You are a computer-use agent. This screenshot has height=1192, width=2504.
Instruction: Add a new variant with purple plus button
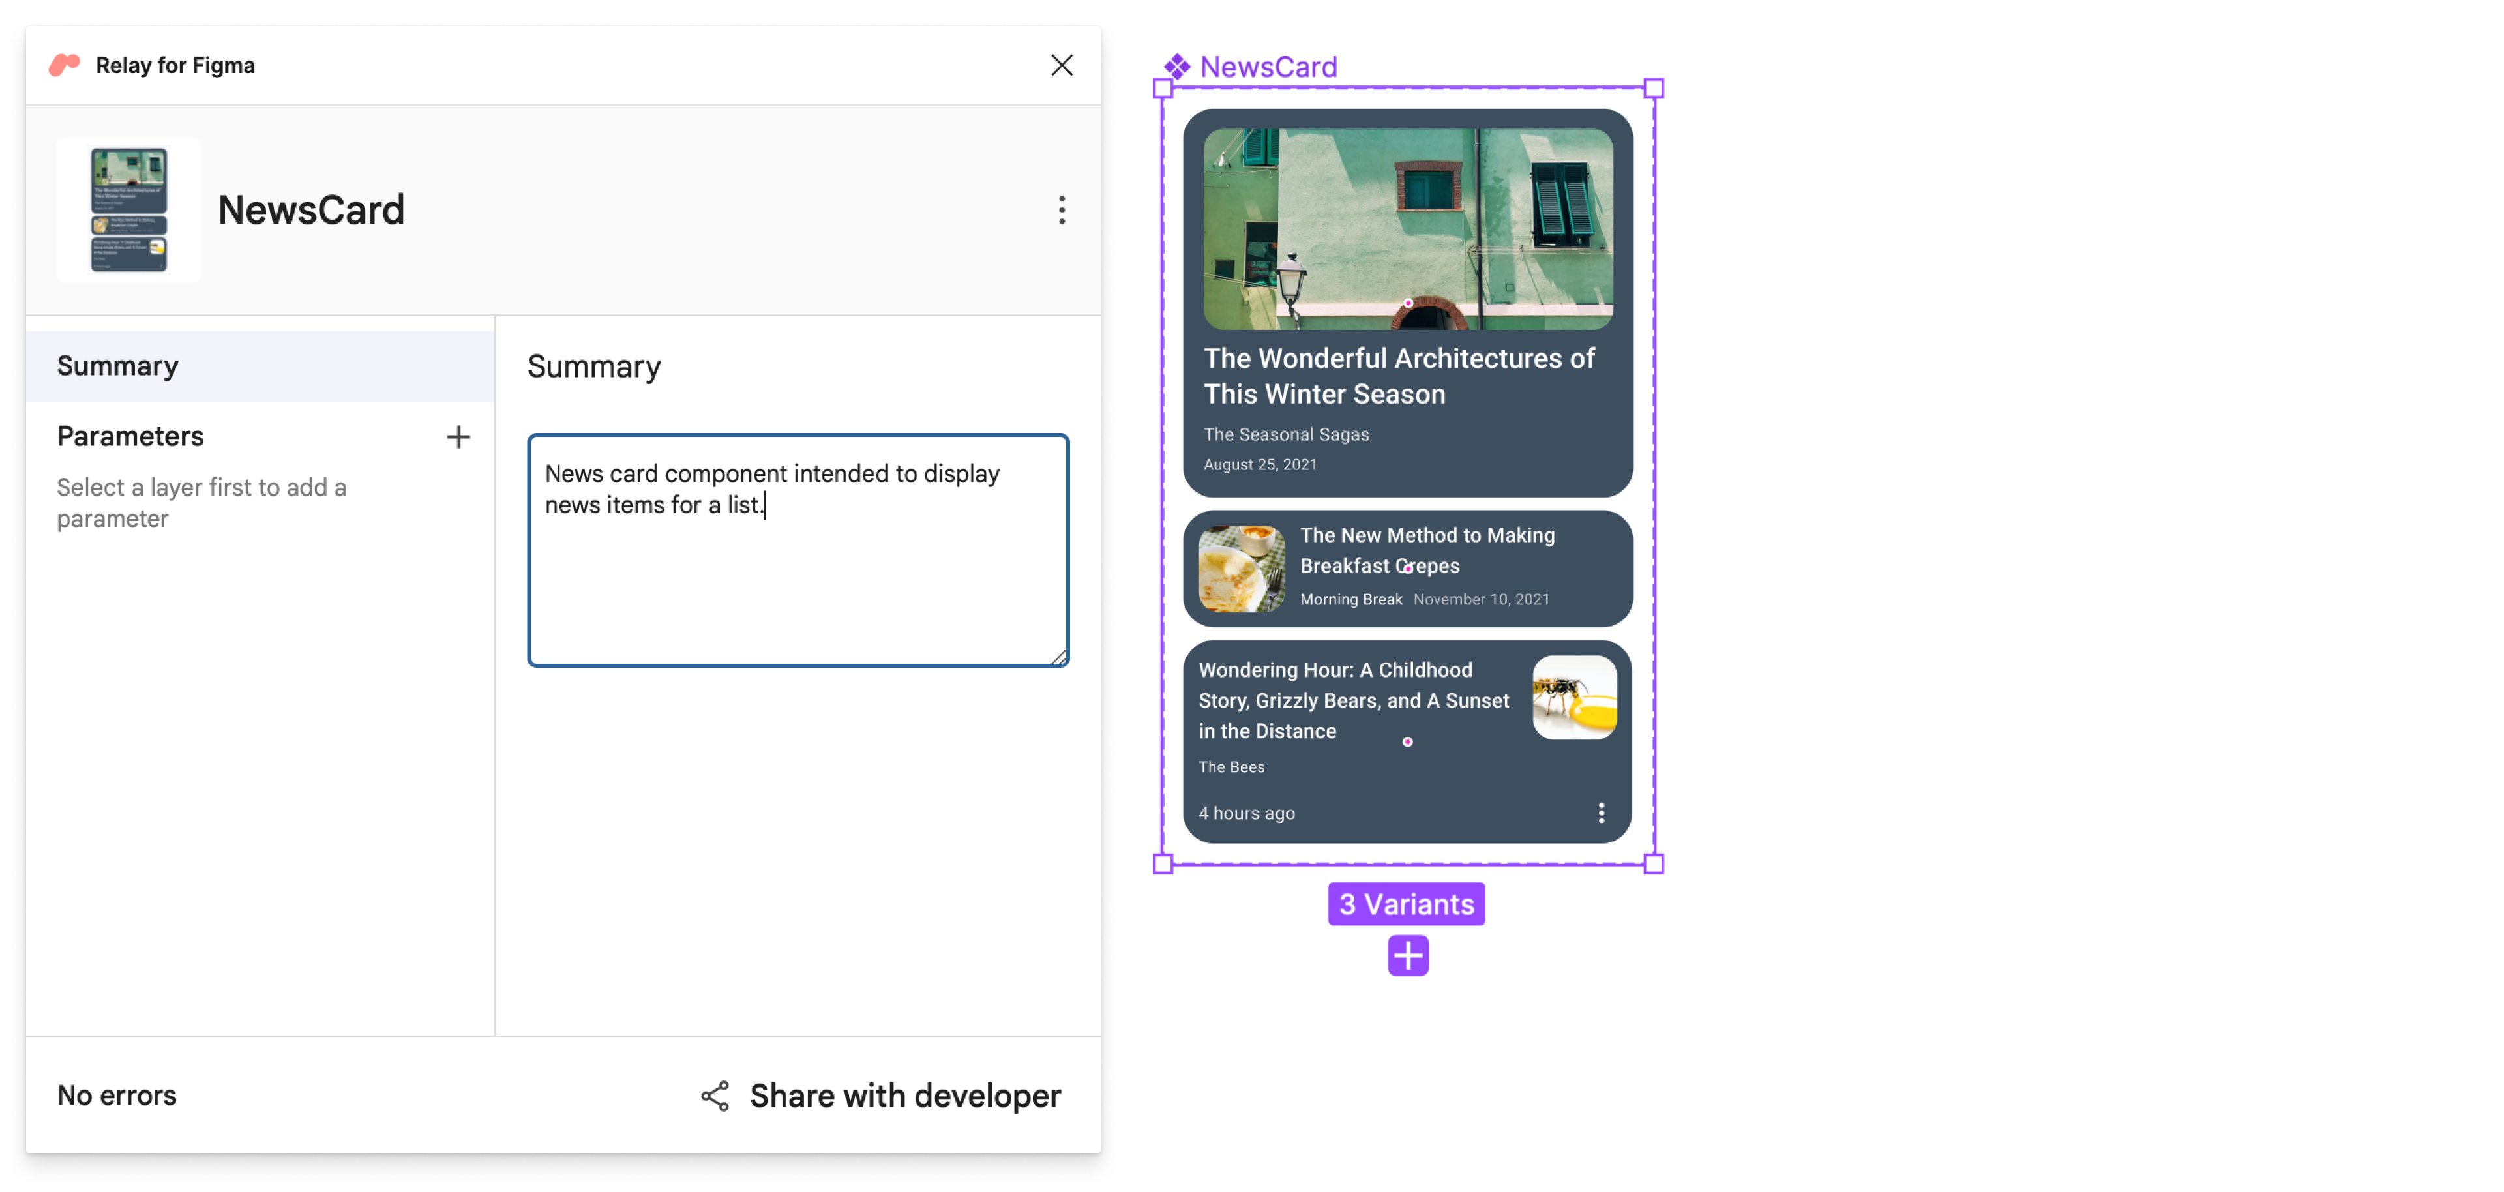point(1408,956)
